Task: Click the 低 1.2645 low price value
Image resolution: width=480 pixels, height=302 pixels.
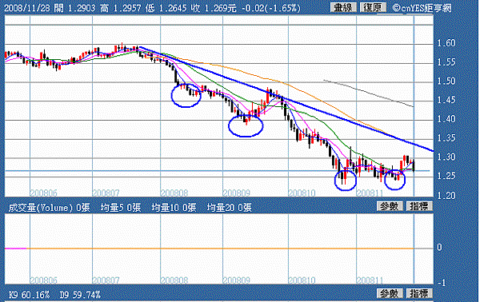Action: pyautogui.click(x=166, y=8)
